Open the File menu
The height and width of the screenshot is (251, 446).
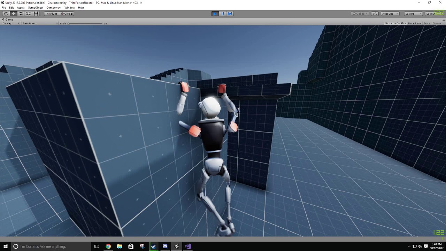[x=3, y=8]
